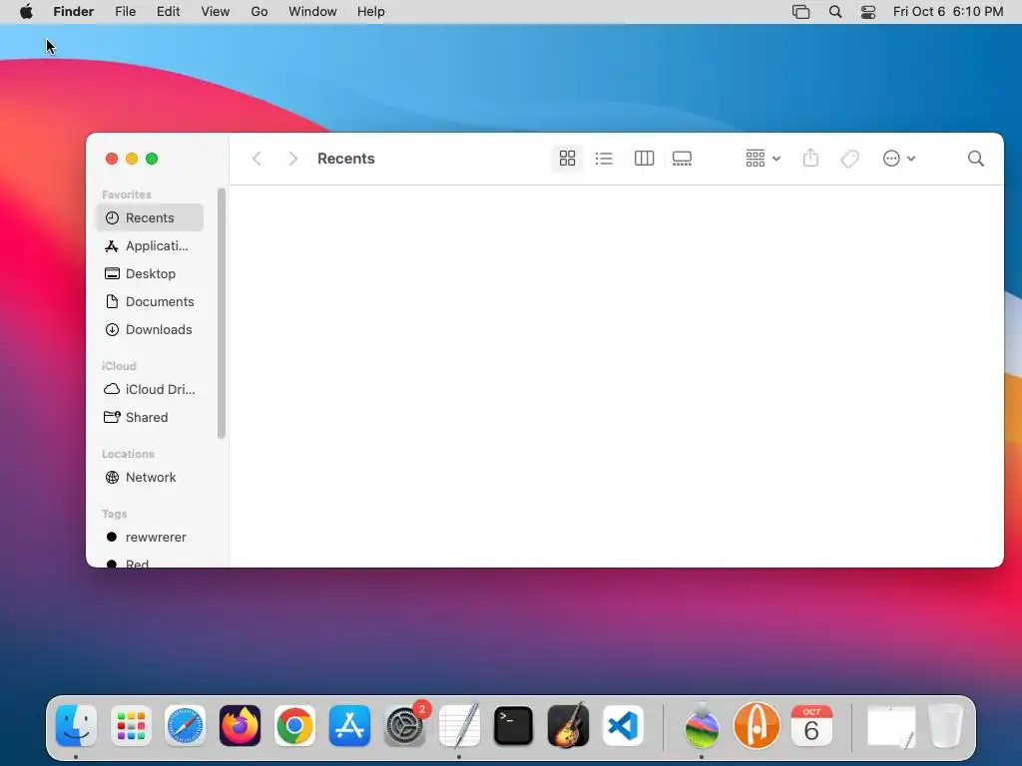Image resolution: width=1022 pixels, height=766 pixels.
Task: Open the Help menu
Action: [371, 12]
